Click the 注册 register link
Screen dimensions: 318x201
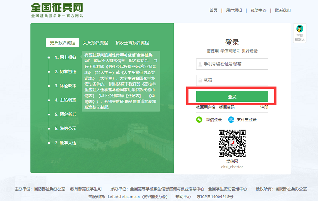(264, 107)
